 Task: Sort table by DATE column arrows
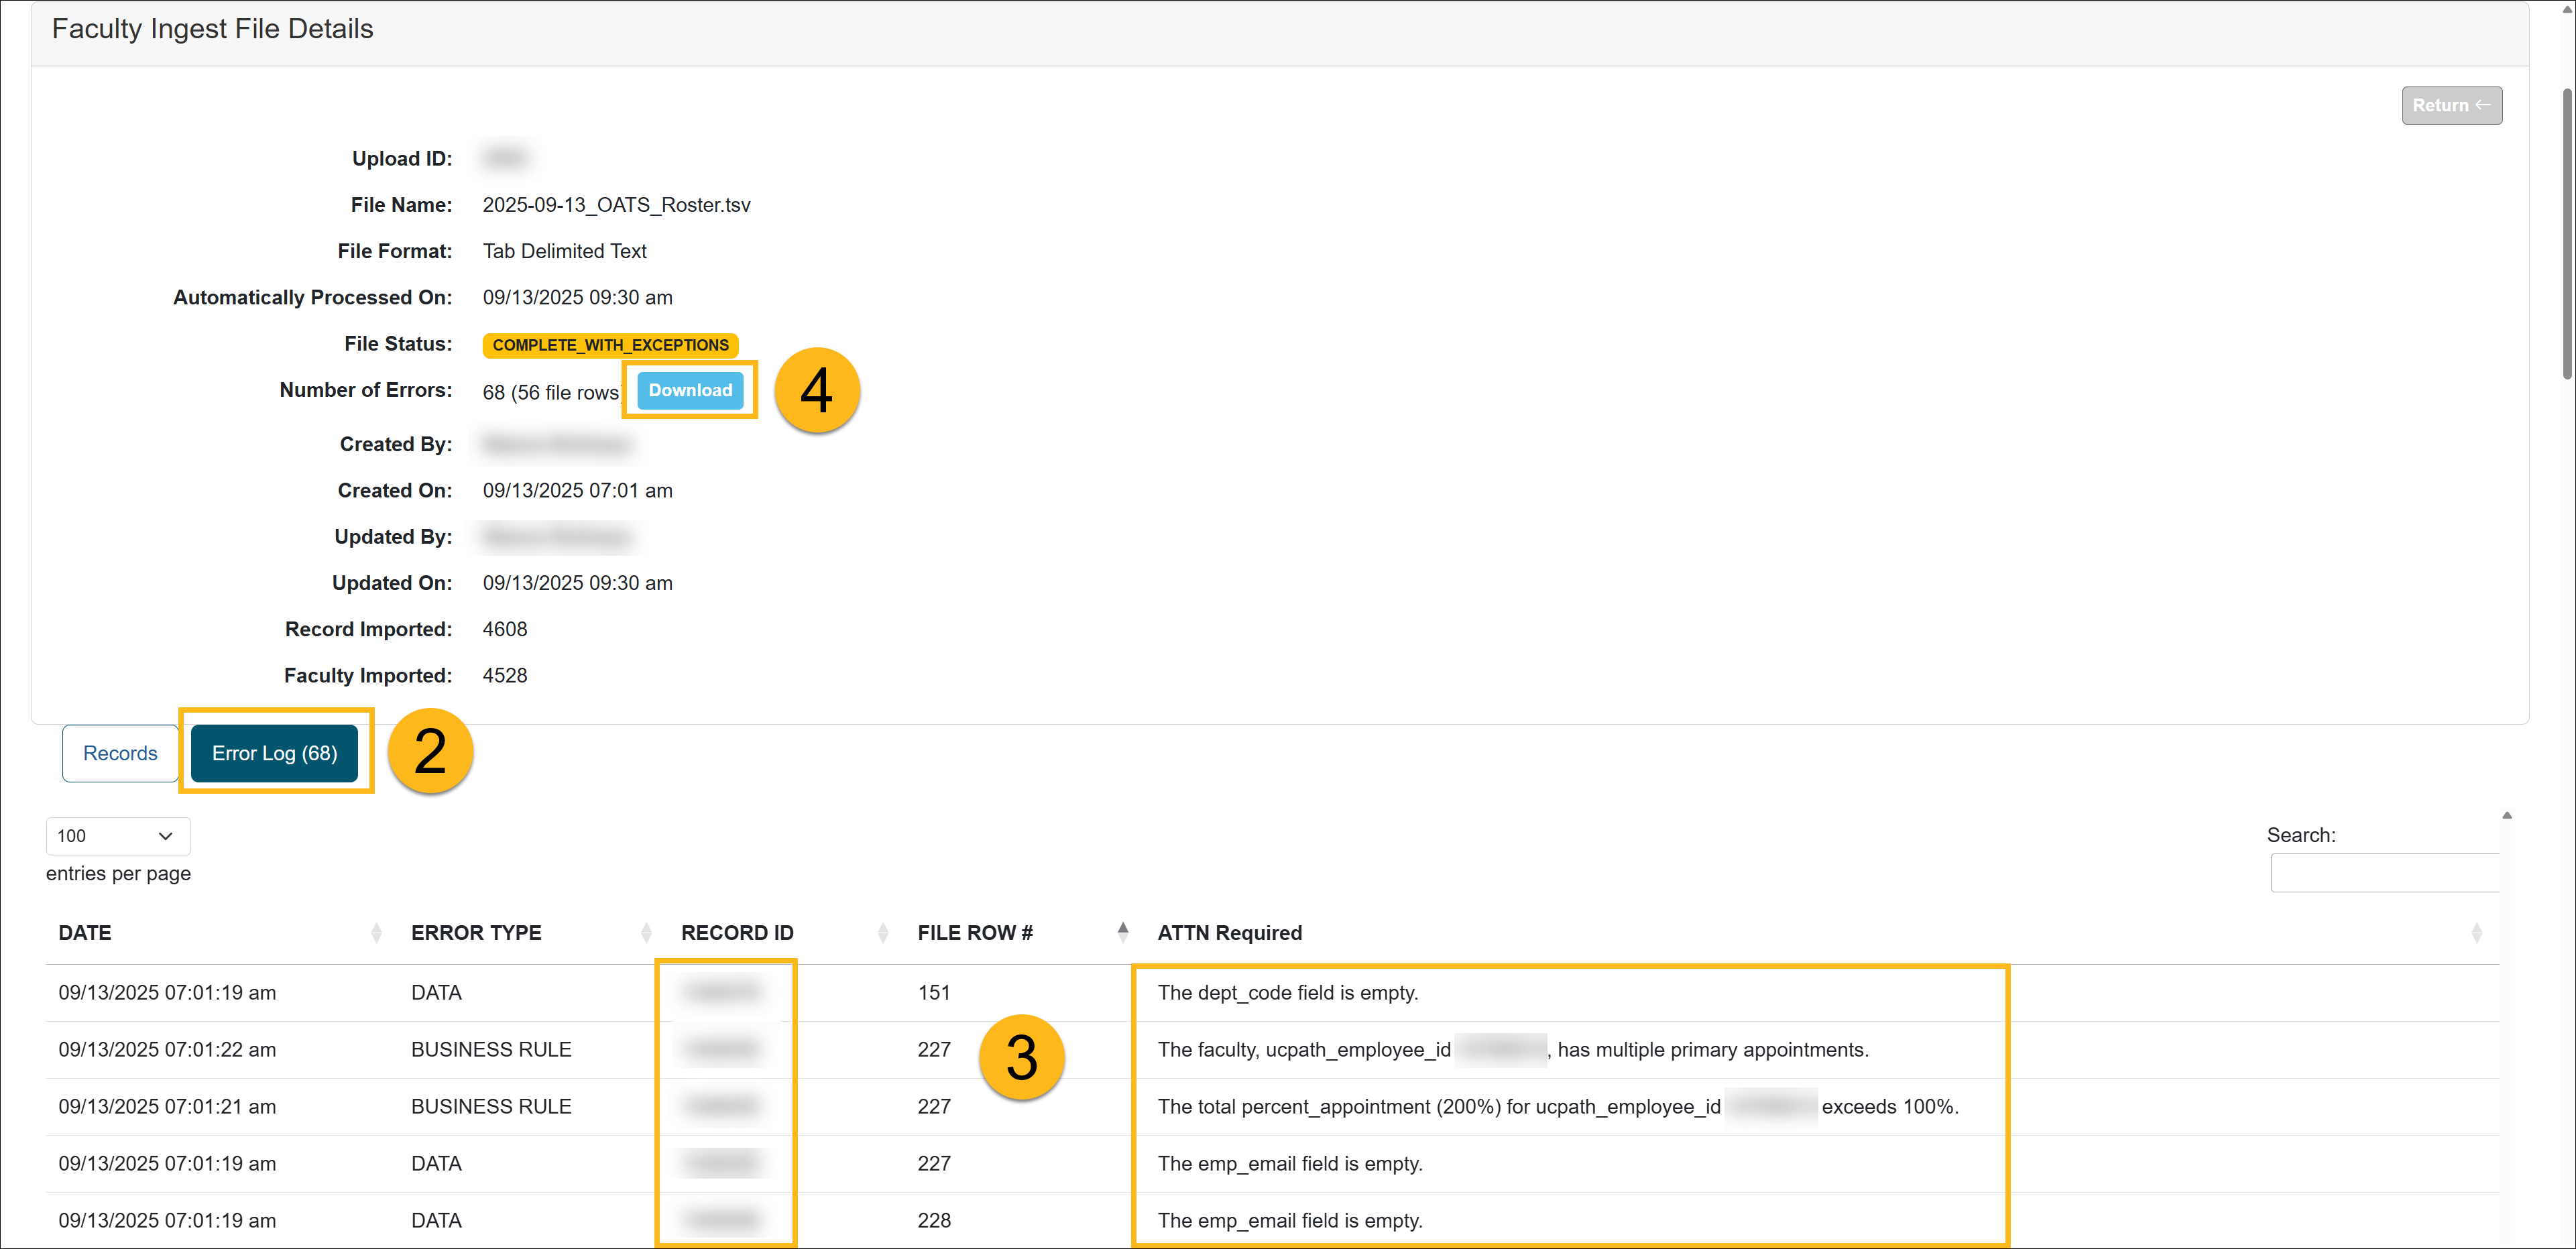376,933
